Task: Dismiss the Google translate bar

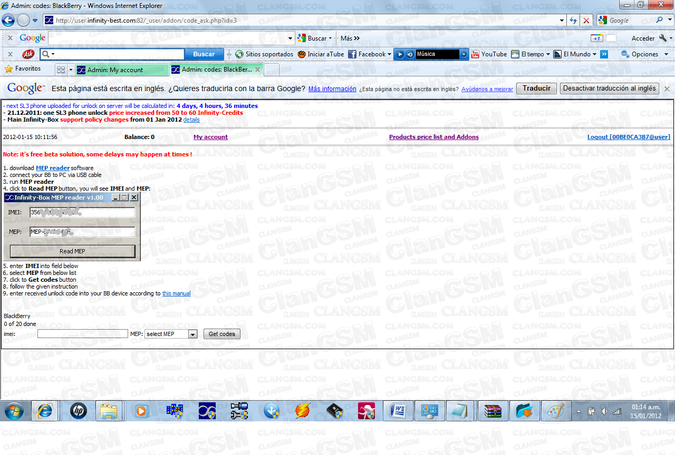Action: point(667,88)
